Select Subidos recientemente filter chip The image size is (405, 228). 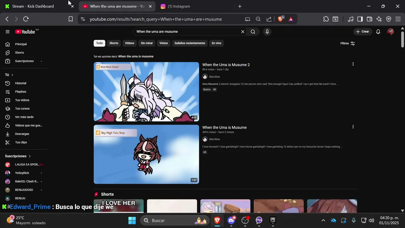click(x=190, y=43)
